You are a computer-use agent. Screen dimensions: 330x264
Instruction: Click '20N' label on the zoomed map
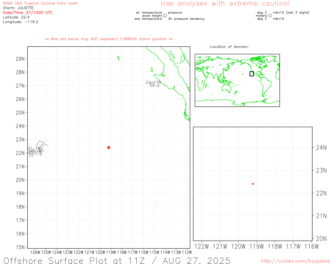coord(321,239)
